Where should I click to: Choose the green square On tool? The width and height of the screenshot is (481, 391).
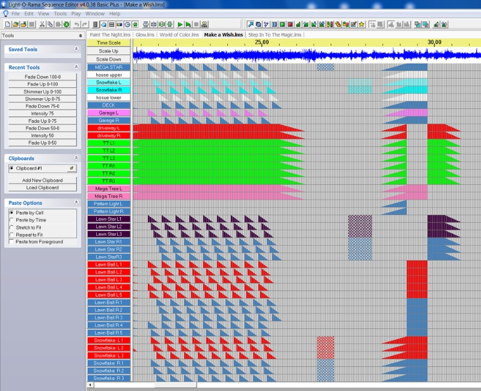[282, 24]
